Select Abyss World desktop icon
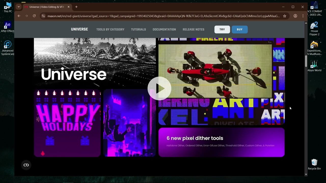 coord(314,66)
